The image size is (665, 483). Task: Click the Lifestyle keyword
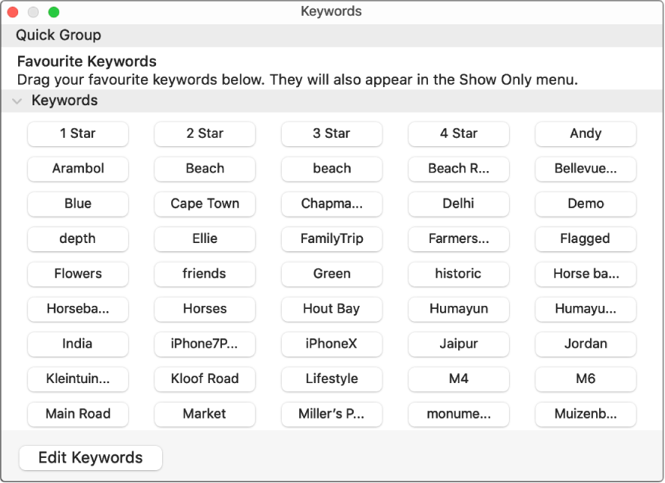tap(331, 379)
